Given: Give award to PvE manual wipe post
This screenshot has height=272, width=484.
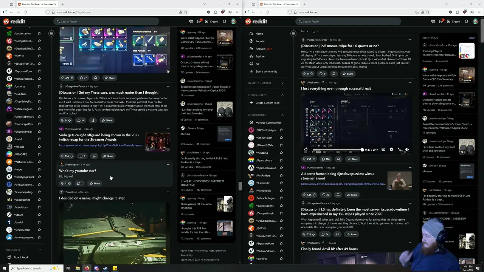Looking at the screenshot, I should tap(334, 74).
